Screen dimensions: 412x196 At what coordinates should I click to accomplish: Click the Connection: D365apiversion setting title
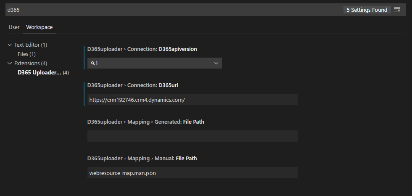point(142,49)
